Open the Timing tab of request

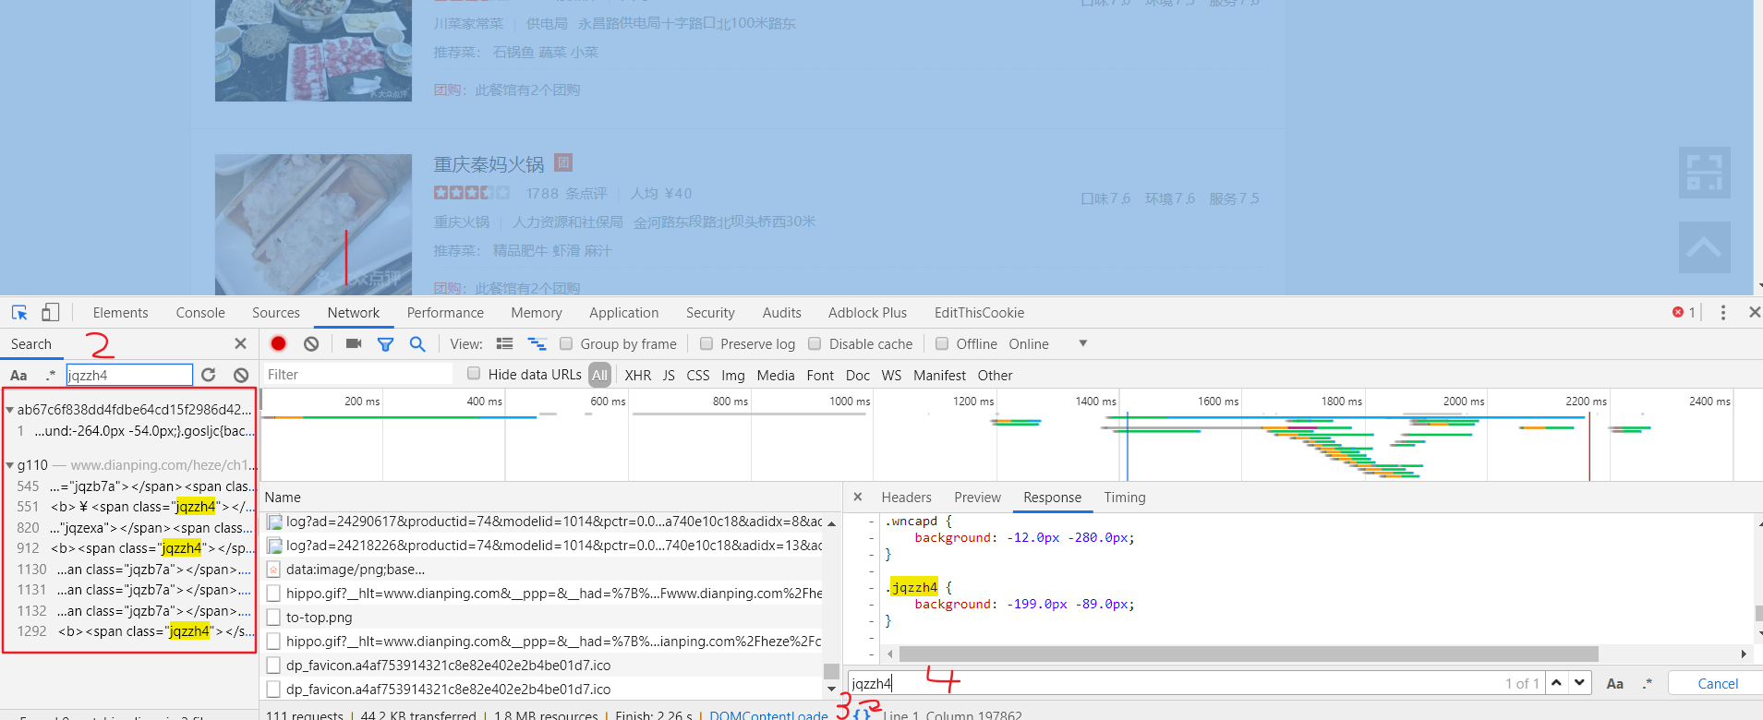(1125, 498)
